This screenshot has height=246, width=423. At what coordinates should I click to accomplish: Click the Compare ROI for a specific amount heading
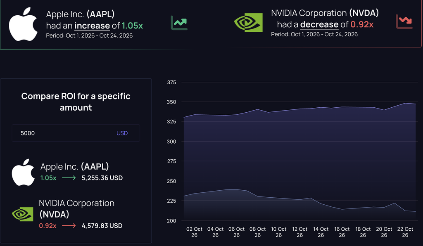[76, 102]
